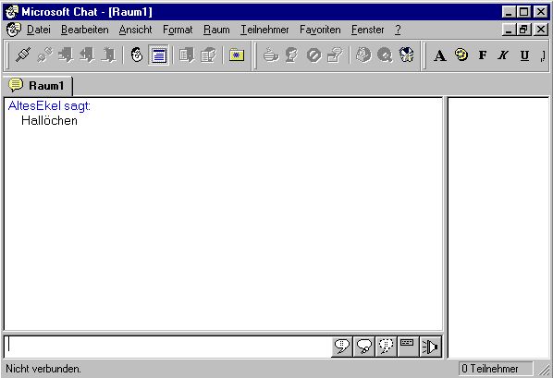
Task: Open the ? help menu
Action: 398,30
